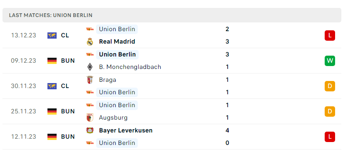Select the Augsburg team name
This screenshot has height=152, width=343.
point(113,118)
